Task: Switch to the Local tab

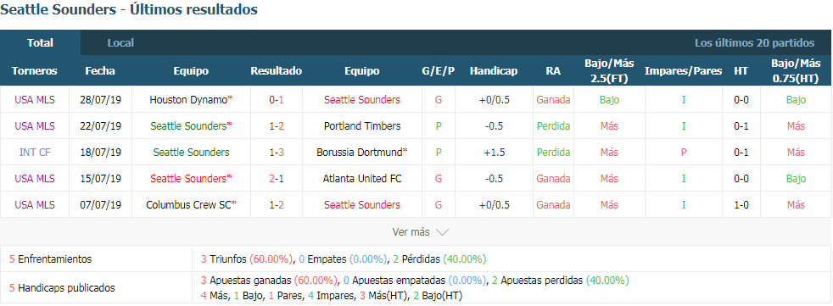Action: point(120,43)
